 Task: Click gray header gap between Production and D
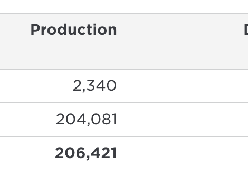point(180,30)
